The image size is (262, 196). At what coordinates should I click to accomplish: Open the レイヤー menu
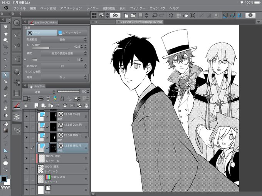click(92, 8)
